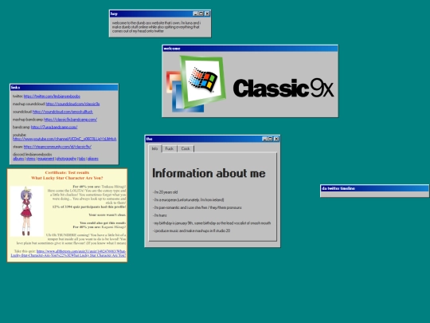Click the Windows flag logo in welcome window
The width and height of the screenshot is (430, 323).
coord(203,79)
